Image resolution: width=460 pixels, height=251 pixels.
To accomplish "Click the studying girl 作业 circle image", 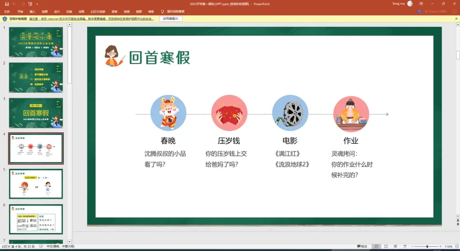I will (351, 114).
